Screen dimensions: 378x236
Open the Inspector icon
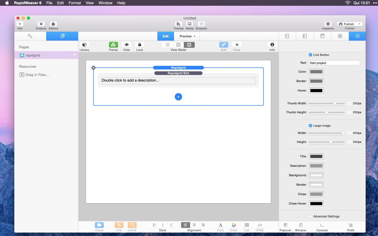point(328,24)
